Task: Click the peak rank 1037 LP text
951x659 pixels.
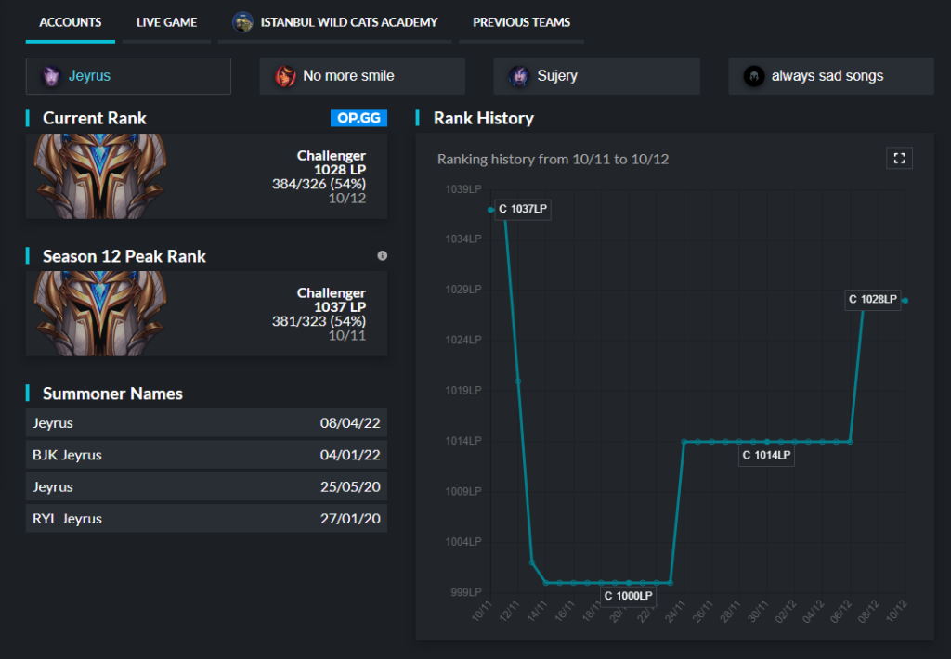Action: pyautogui.click(x=340, y=307)
